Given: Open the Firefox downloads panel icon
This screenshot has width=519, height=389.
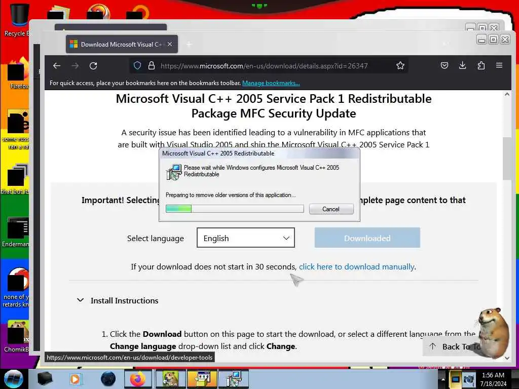Looking at the screenshot, I should point(462,65).
